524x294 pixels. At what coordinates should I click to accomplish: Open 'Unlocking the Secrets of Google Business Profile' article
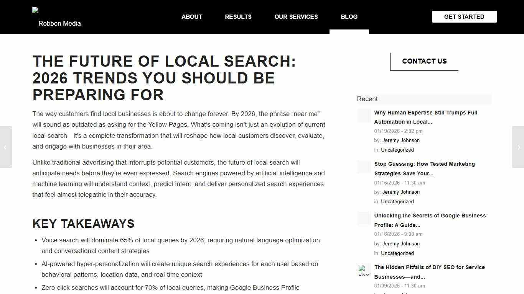click(430, 220)
